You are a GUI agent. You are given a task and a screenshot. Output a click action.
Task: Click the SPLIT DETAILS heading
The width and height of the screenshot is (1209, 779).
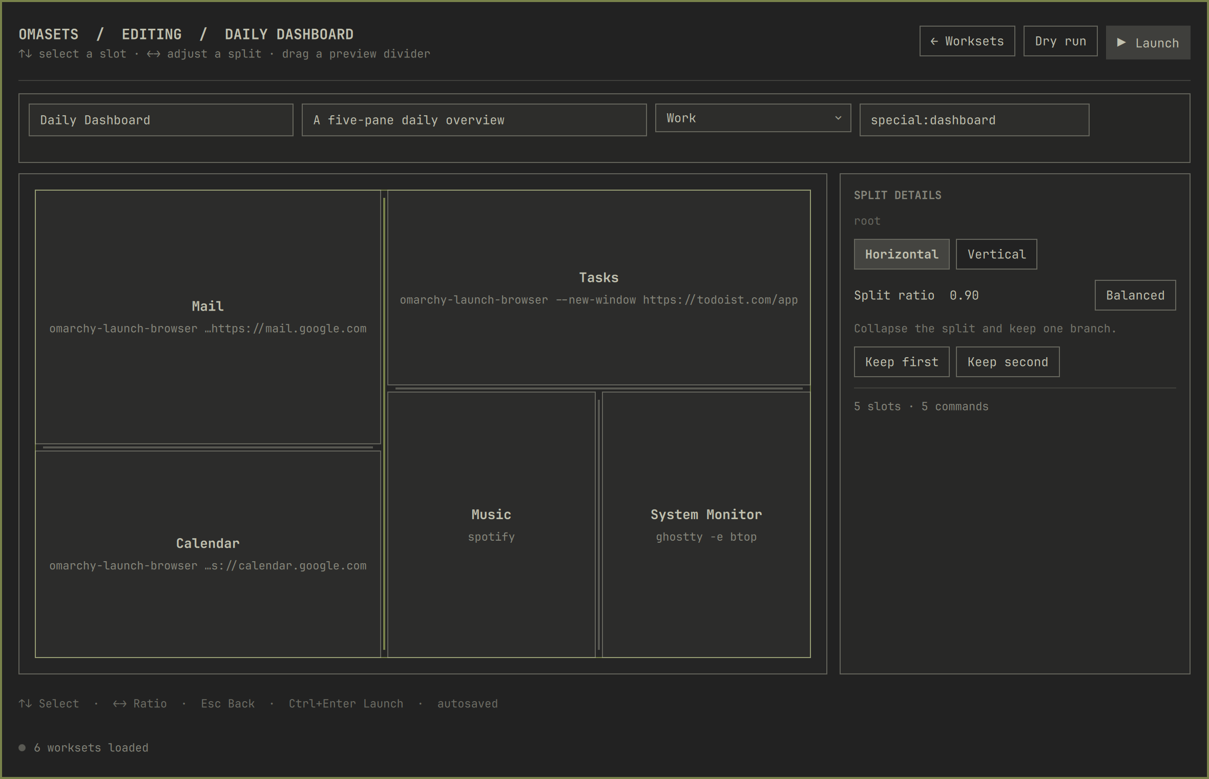(x=897, y=195)
